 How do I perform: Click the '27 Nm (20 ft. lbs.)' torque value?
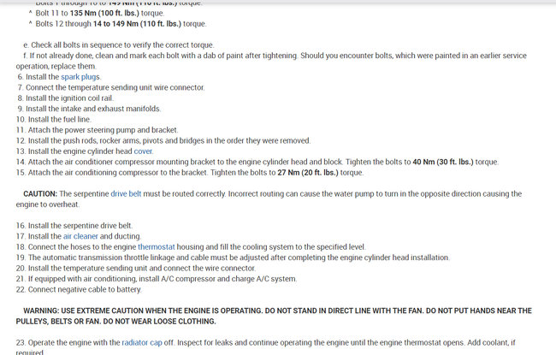(x=308, y=173)
